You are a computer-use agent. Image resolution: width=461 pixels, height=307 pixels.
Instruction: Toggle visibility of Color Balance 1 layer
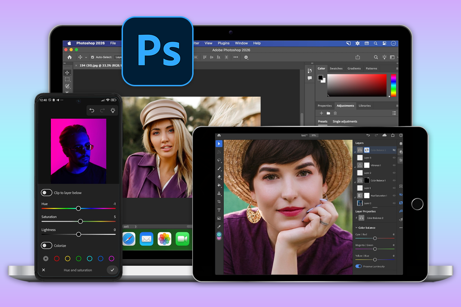[x=394, y=181]
